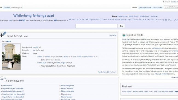Open the Kurdî language variant dropdown

[16, 7]
